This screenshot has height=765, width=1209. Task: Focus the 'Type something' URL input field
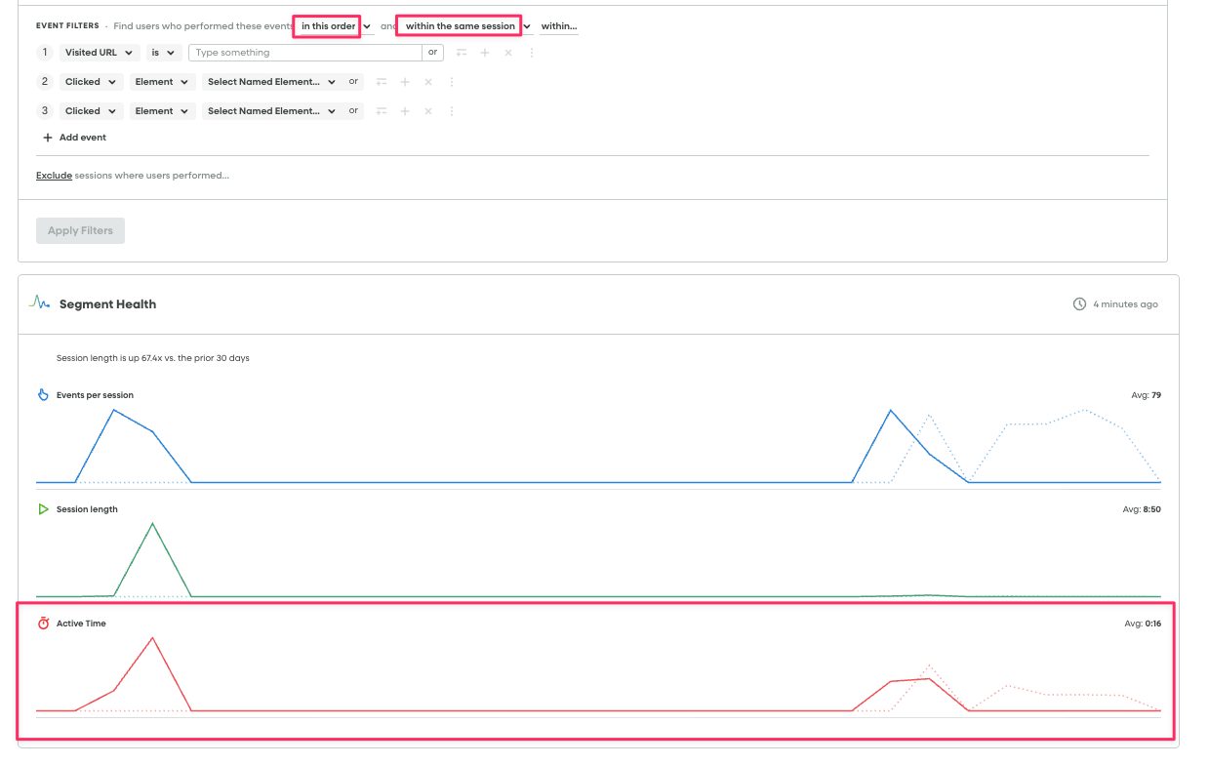click(x=304, y=53)
